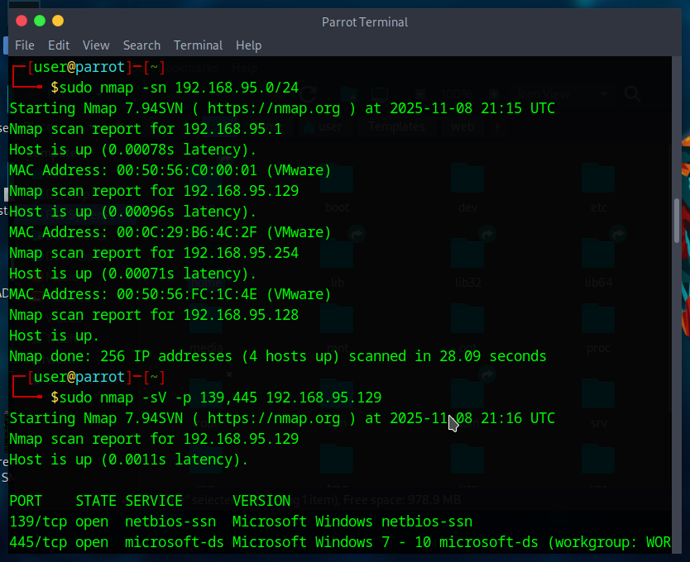Viewport: 690px width, 562px height.
Task: Click the 445/tcp open microsoft-ds row
Action: point(340,542)
